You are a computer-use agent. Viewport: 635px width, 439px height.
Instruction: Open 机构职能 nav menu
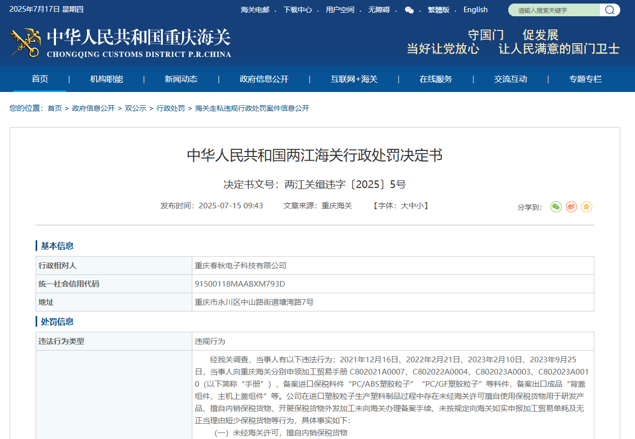coord(106,79)
